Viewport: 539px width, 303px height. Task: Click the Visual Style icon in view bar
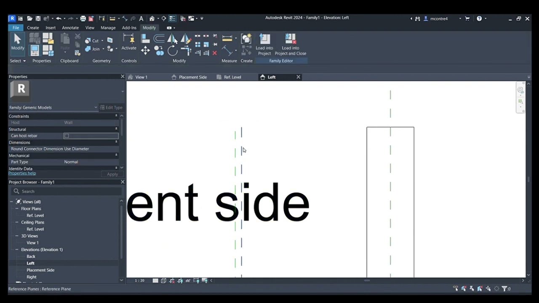163,281
